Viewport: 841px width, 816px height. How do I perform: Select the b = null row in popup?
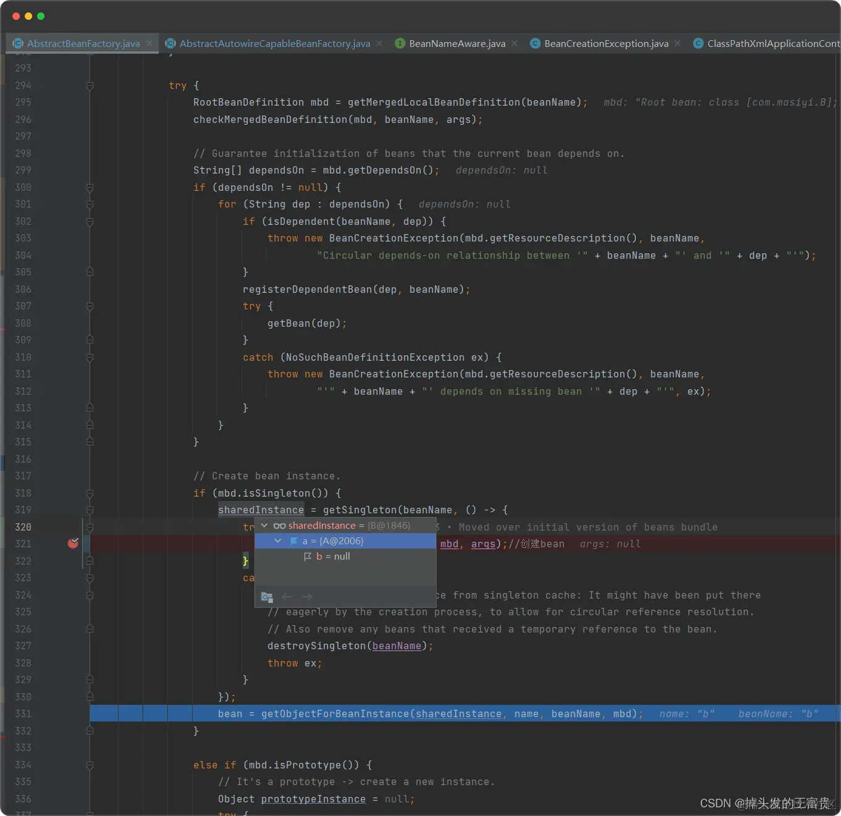pos(345,557)
